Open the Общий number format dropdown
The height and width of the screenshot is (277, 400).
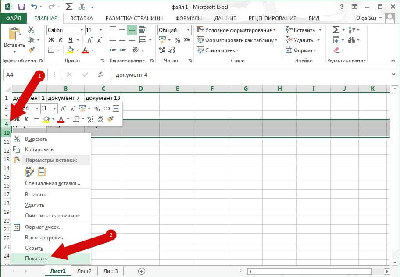(x=188, y=30)
